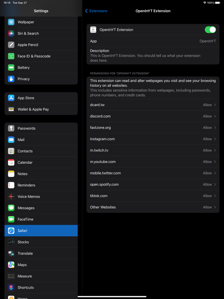Open Siri & Search settings

(x=41, y=33)
